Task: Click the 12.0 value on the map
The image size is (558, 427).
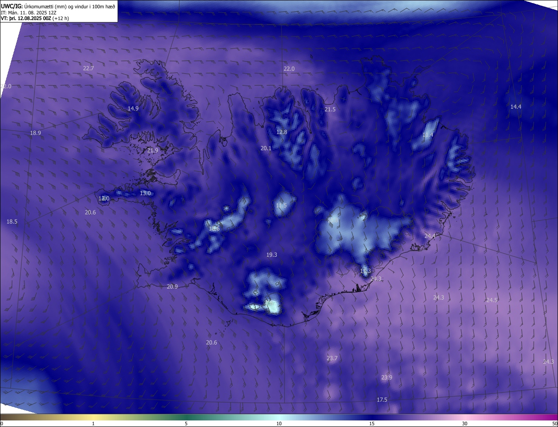Action: (x=104, y=198)
